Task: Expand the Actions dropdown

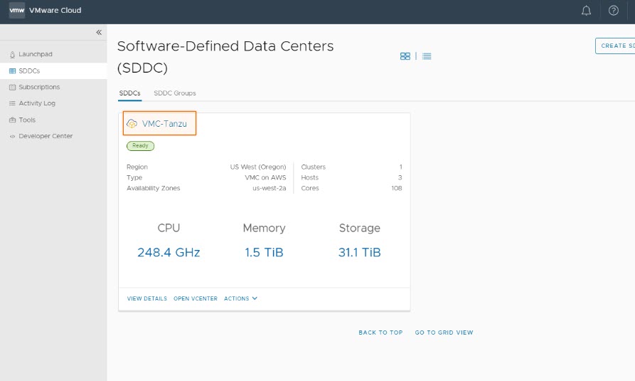Action: coord(240,298)
